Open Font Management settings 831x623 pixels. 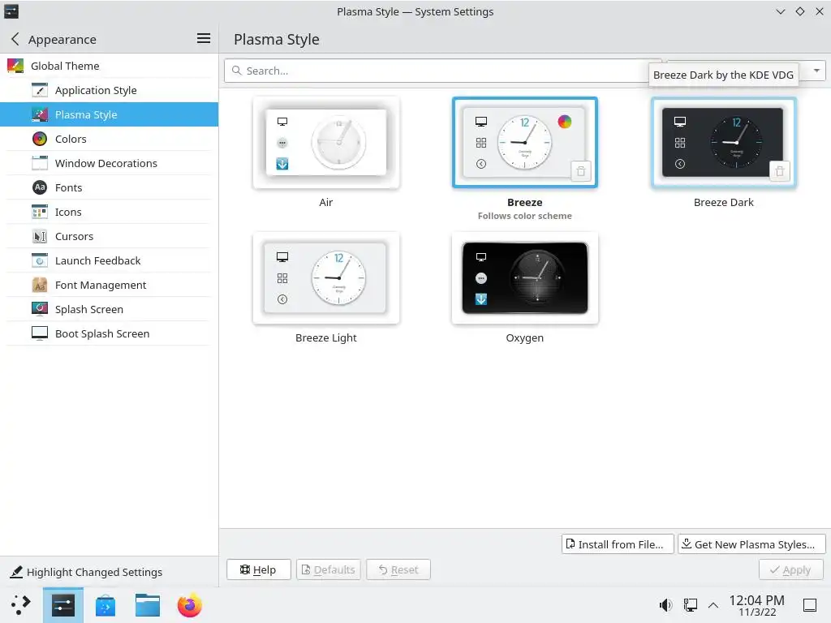[110, 285]
